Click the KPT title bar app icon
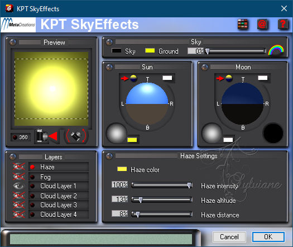 click(x=9, y=8)
